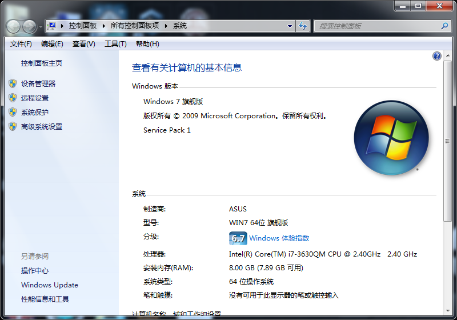Open the 帮助(H) menu
This screenshot has height=320, width=457.
click(x=147, y=44)
